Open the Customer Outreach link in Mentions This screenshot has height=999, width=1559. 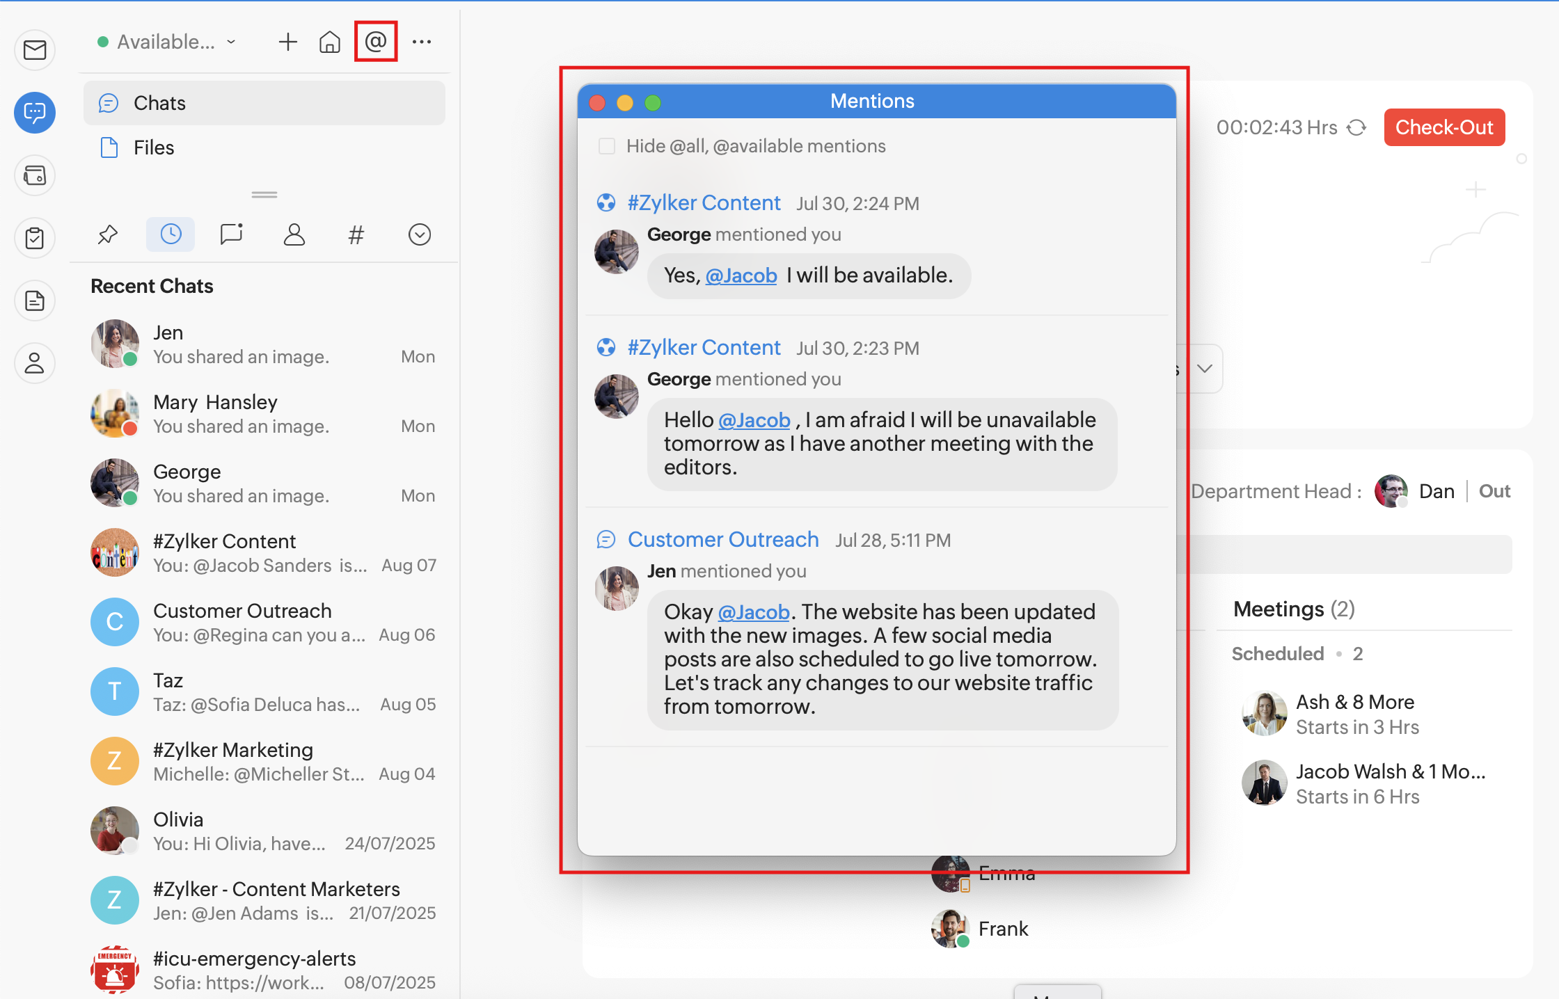[722, 539]
